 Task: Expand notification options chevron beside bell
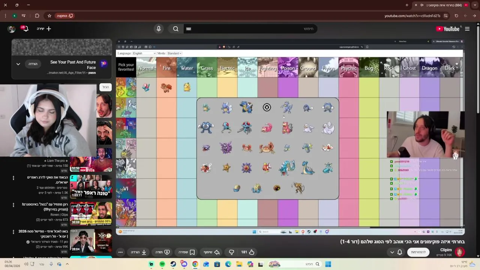pos(392,252)
